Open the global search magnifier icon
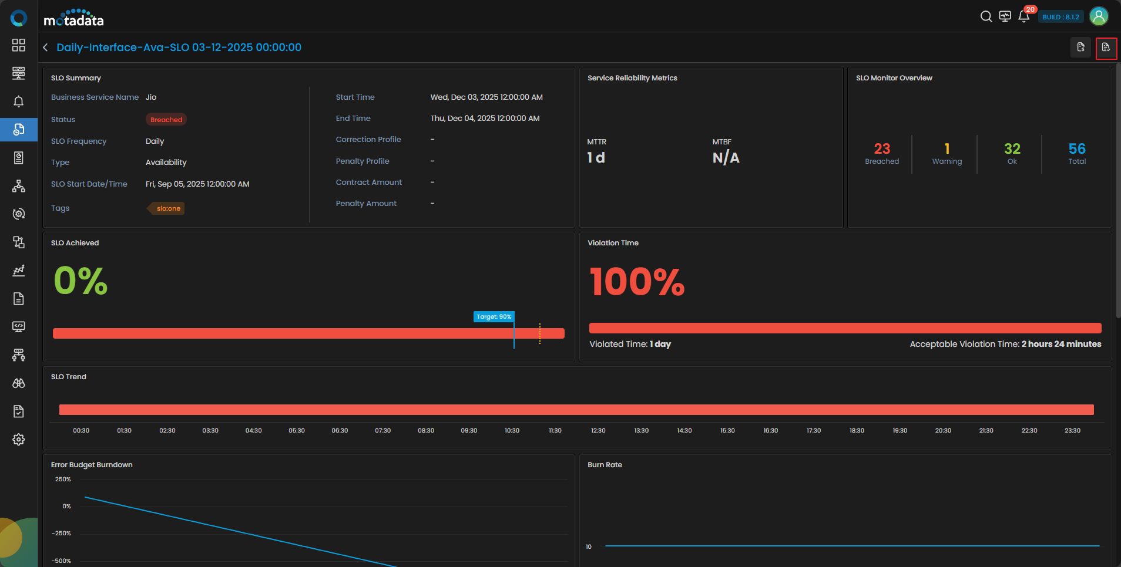This screenshot has height=567, width=1121. (x=986, y=16)
